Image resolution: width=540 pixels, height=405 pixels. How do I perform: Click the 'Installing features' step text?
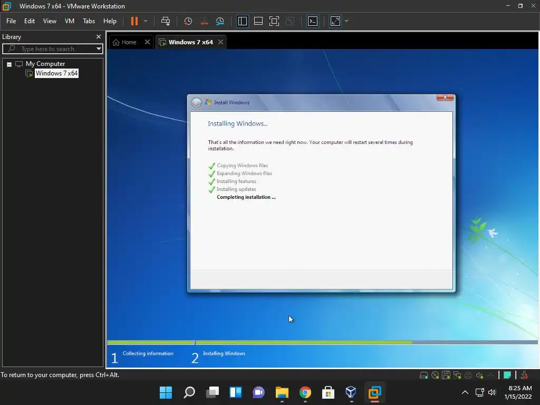[x=236, y=181]
